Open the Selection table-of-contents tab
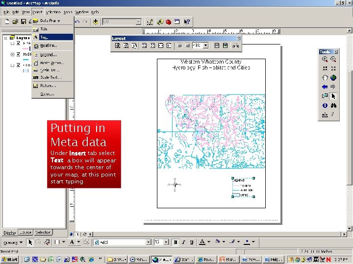 pos(43,232)
